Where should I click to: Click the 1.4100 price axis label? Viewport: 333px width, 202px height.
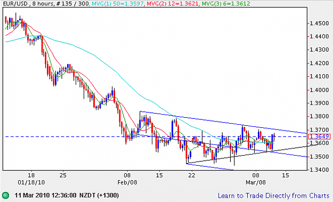tap(319, 76)
